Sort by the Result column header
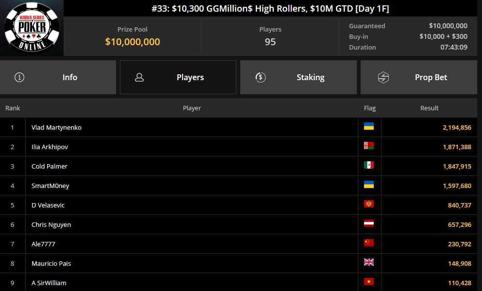Screen dimensions: 482x291 [x=429, y=108]
